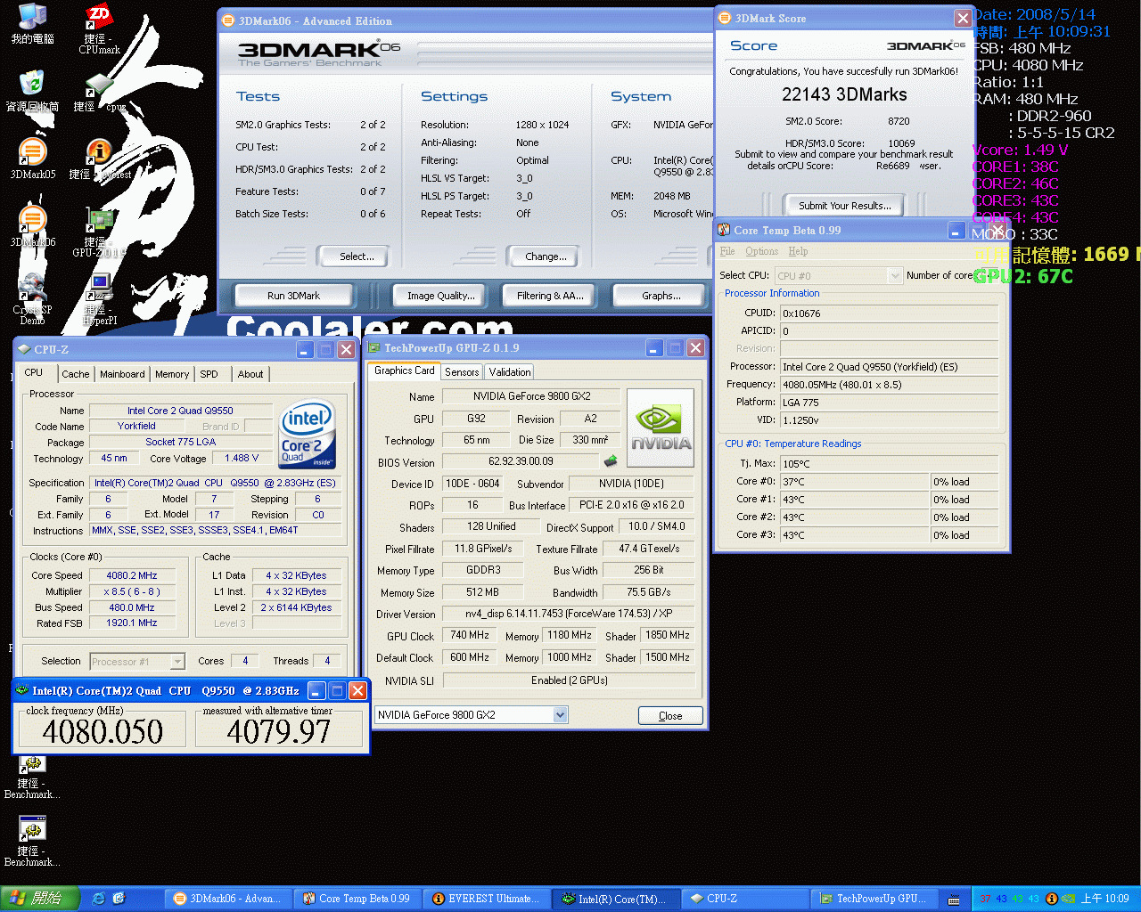Open the Select CPU dropdown in Core Temp
Image resolution: width=1141 pixels, height=912 pixels.
click(x=838, y=276)
